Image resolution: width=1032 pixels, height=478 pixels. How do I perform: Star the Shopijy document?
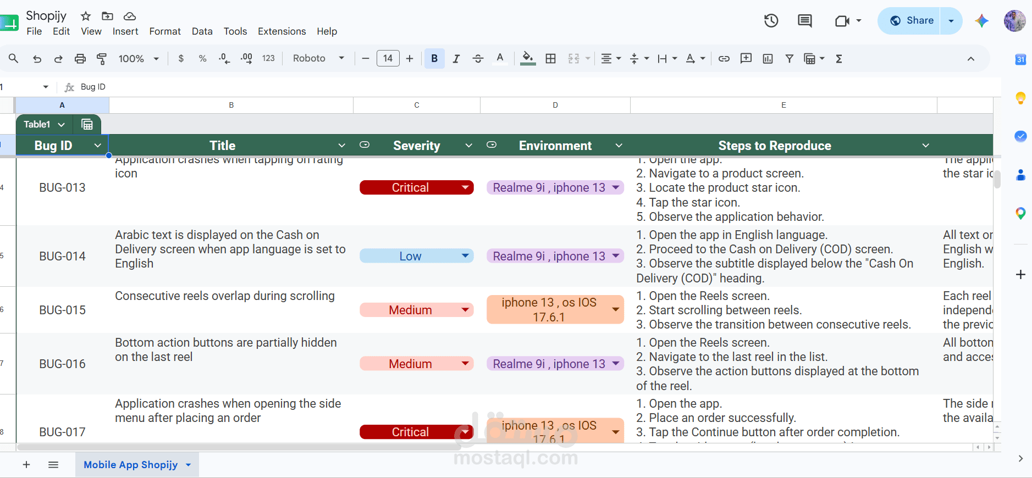[86, 16]
